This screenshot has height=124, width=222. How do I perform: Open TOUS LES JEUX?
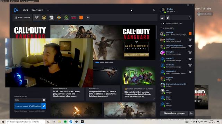[x=22, y=18]
